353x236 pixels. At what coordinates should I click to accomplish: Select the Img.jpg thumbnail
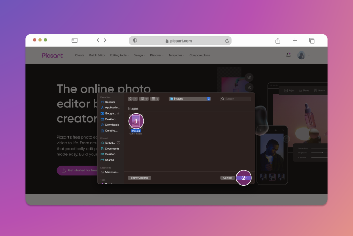136,121
